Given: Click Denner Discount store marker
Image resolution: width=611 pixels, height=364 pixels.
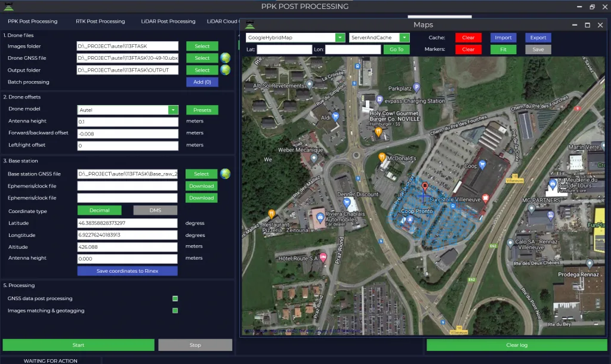Looking at the screenshot, I should click(x=347, y=202).
